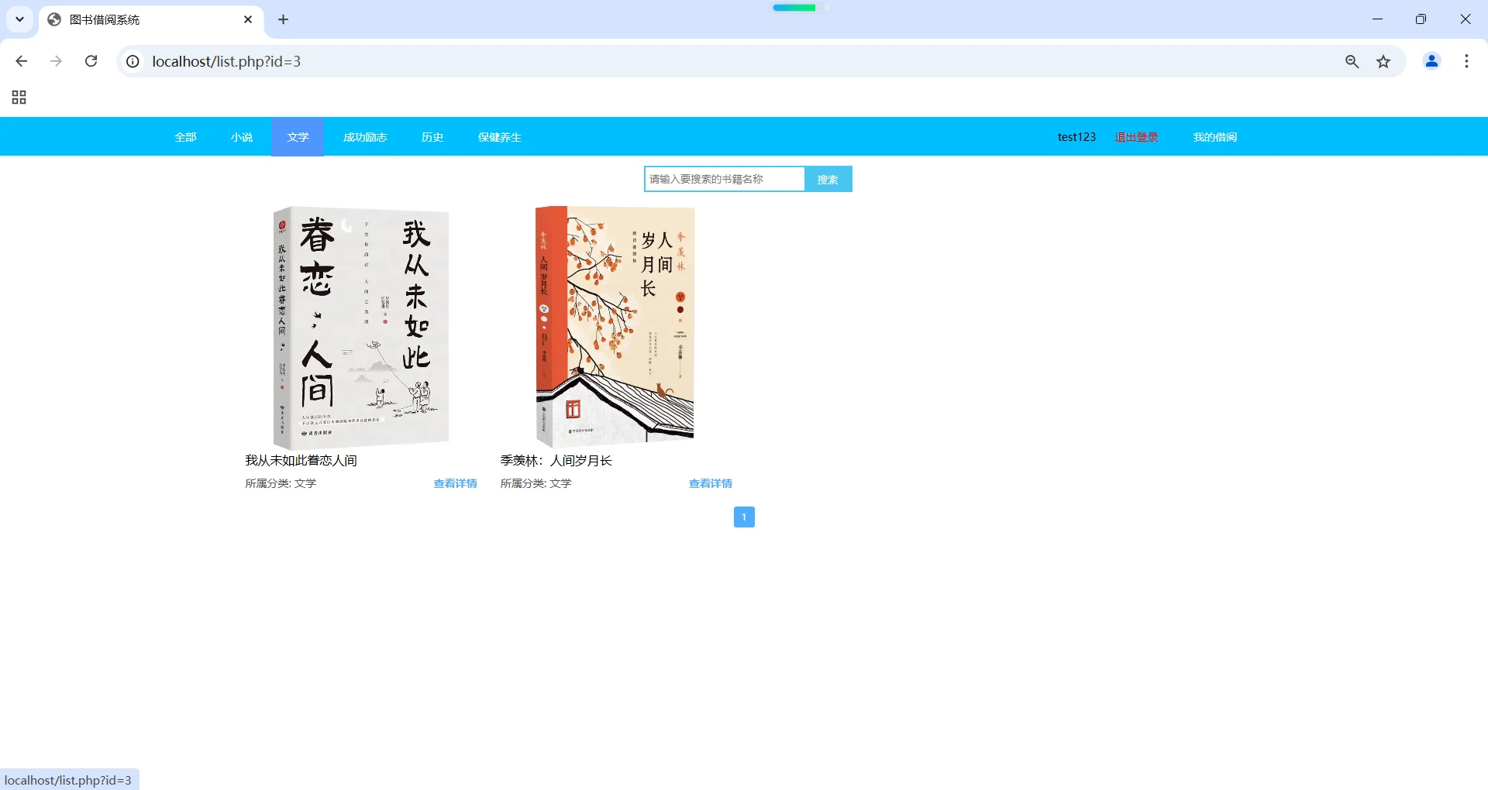Expand the tab search chevron

(20, 19)
